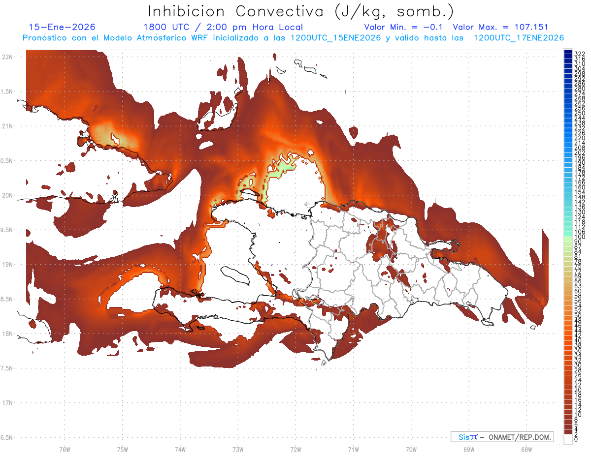
Task: Click the '71W' longitude label
Action: [353, 449]
